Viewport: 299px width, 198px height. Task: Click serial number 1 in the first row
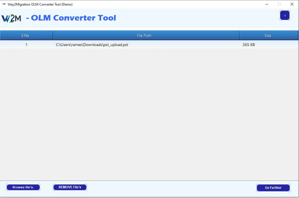pos(26,45)
